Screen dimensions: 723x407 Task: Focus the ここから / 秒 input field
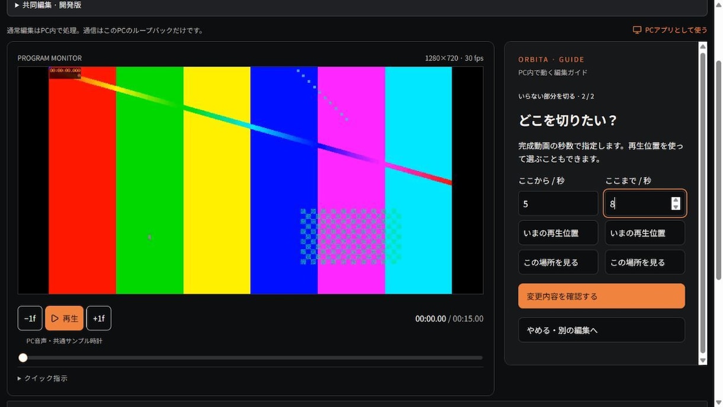[558, 203]
